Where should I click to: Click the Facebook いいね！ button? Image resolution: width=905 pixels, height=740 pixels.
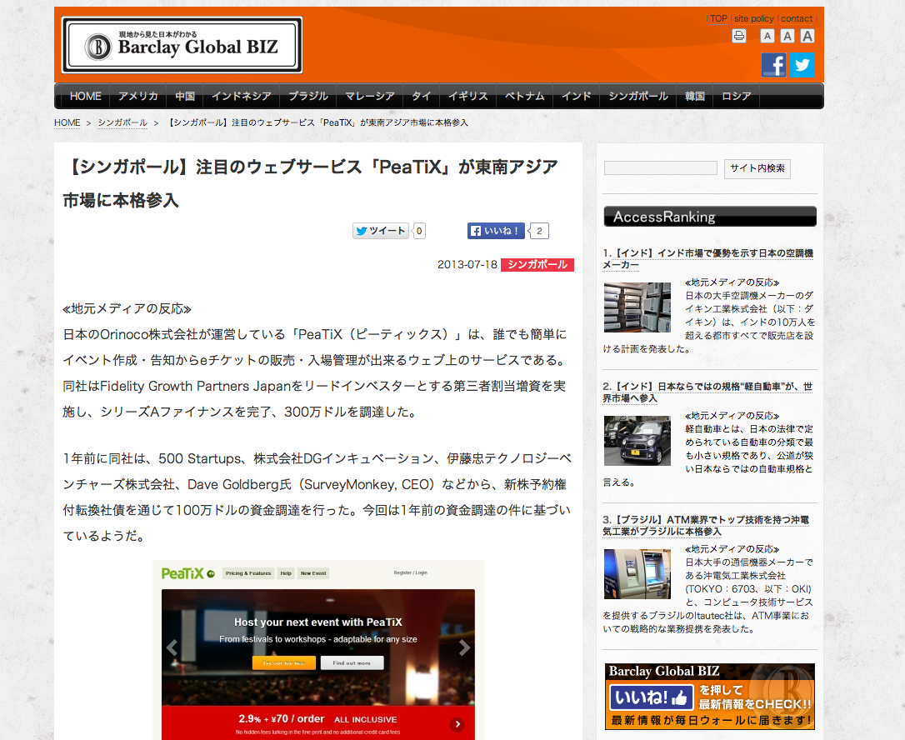click(x=496, y=231)
